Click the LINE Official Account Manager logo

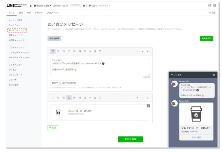(x=16, y=5)
